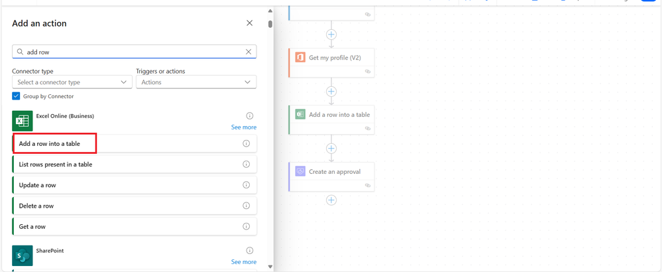The width and height of the screenshot is (662, 272).
Task: Open the Get my profile (V2) card
Action: click(x=331, y=62)
